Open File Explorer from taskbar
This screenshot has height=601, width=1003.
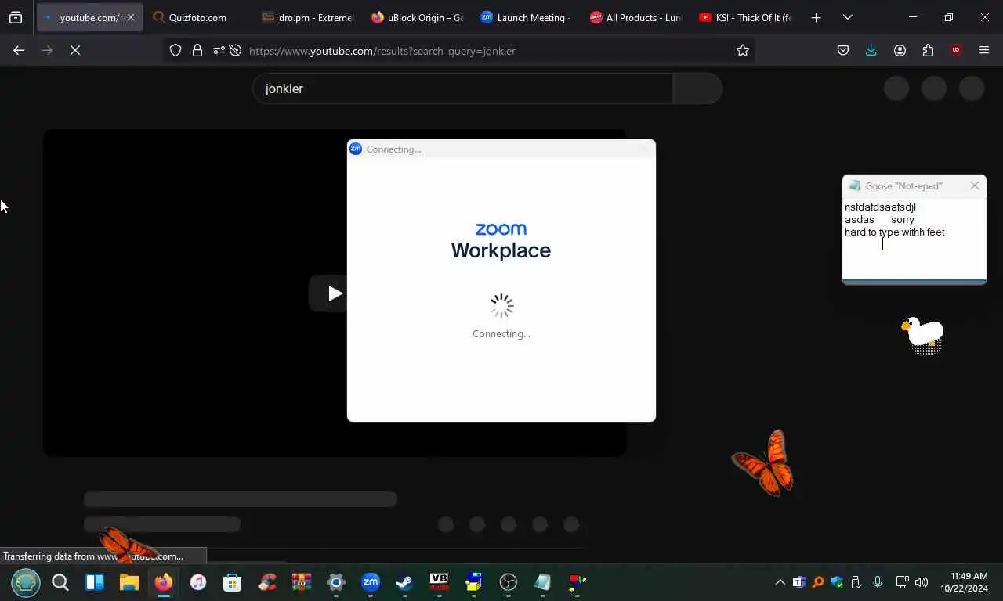tap(129, 582)
